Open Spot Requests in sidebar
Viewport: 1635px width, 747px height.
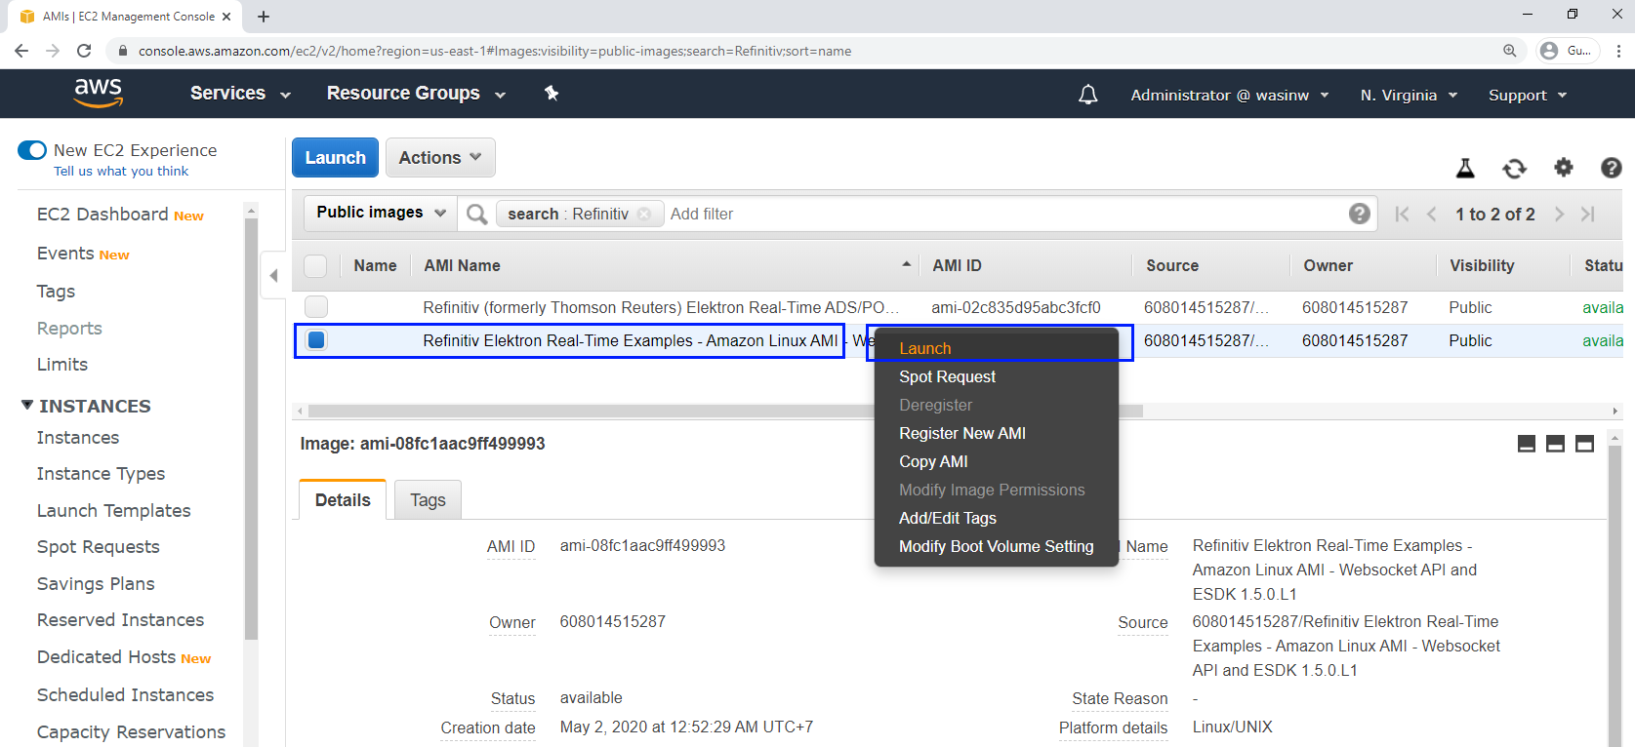(98, 547)
